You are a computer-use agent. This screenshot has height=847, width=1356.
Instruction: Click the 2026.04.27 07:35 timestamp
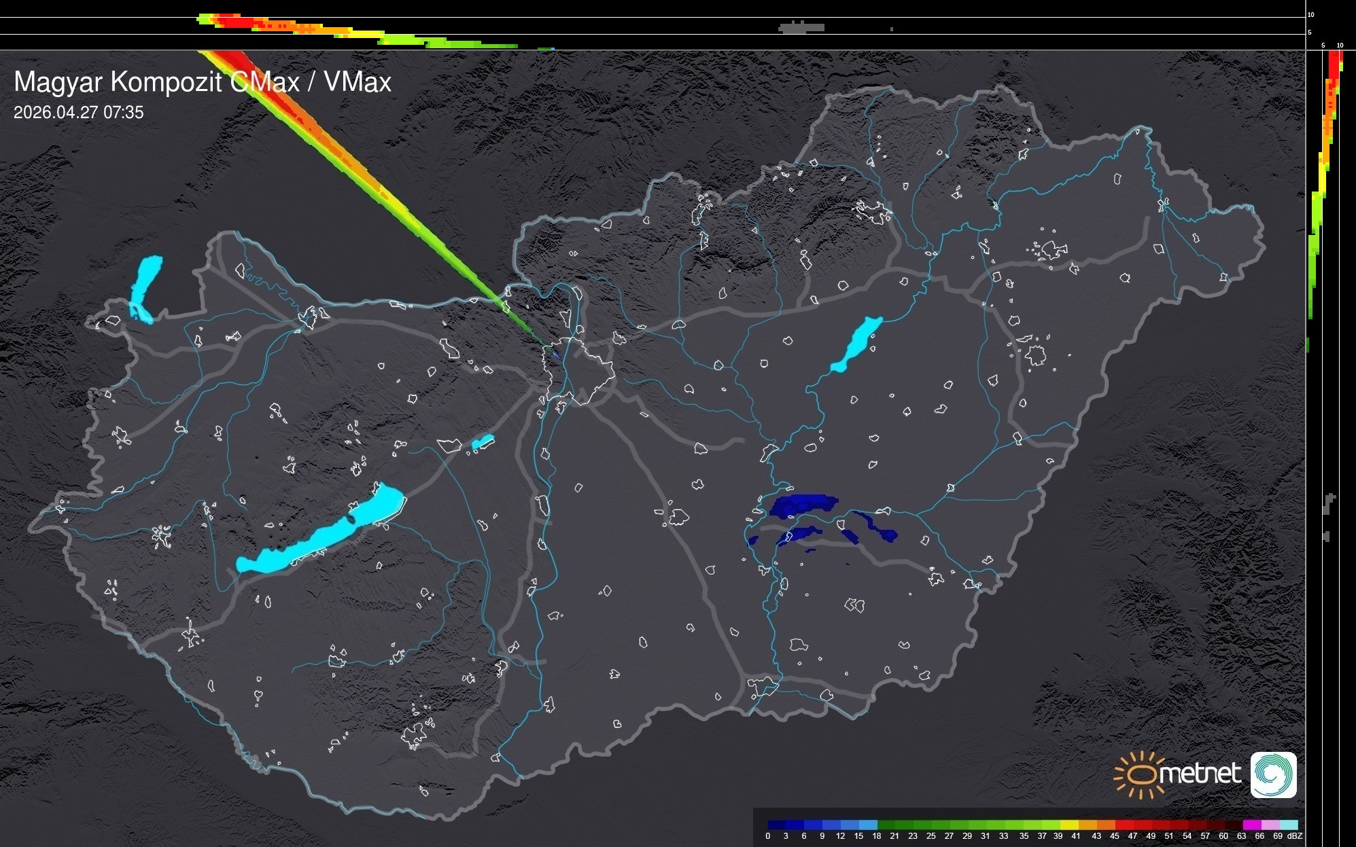click(x=79, y=113)
